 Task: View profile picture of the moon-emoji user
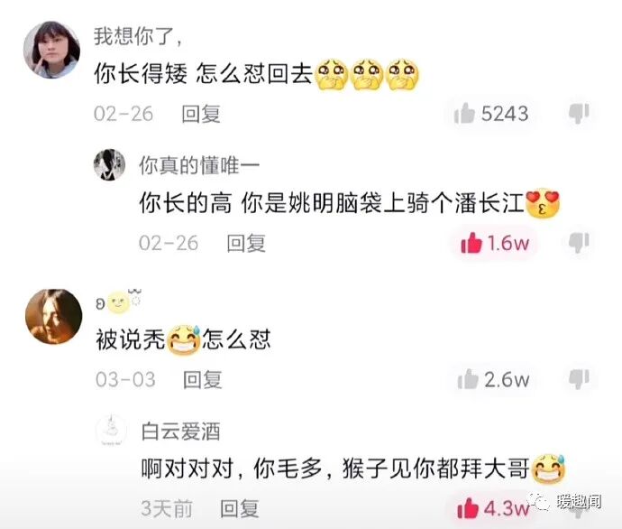coord(53,317)
